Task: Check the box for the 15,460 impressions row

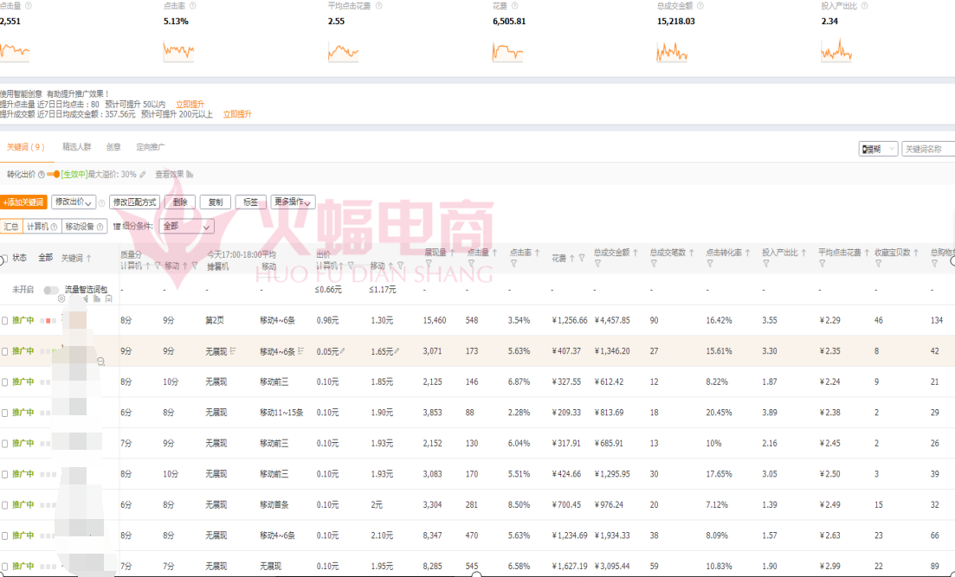Action: [5, 320]
